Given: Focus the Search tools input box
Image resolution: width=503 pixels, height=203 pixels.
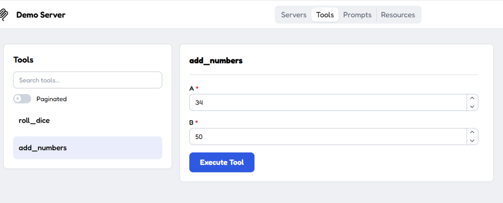Looking at the screenshot, I should (87, 80).
